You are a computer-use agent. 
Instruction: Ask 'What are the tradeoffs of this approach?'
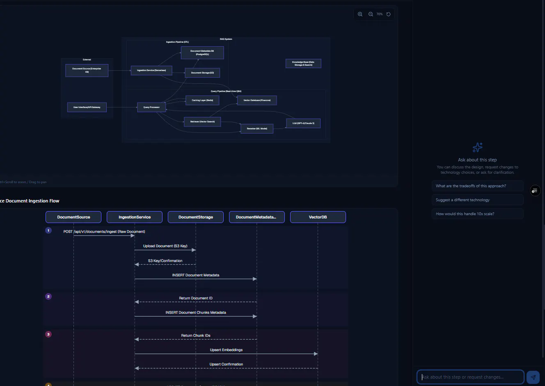(x=477, y=186)
